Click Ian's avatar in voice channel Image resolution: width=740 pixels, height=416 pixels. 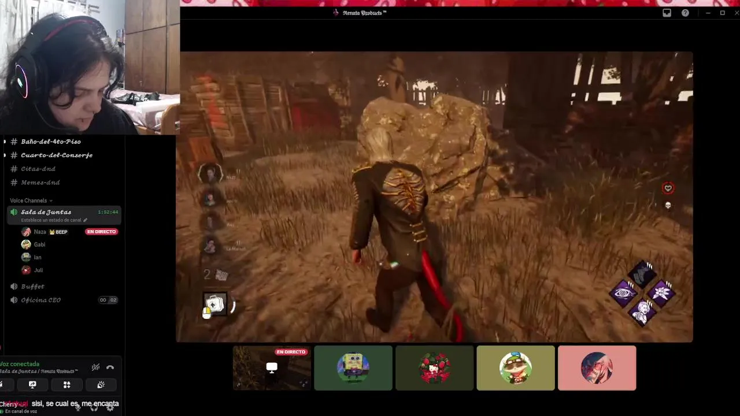click(26, 257)
